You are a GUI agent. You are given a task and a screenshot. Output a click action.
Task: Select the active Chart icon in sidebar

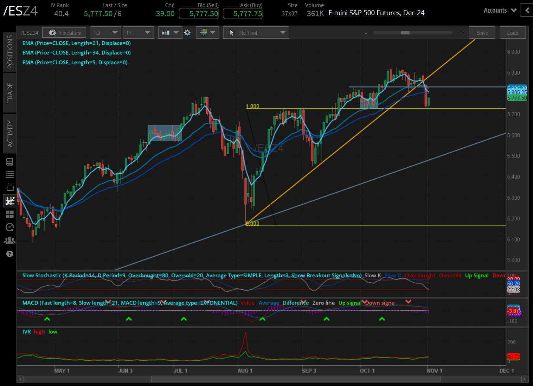10,201
